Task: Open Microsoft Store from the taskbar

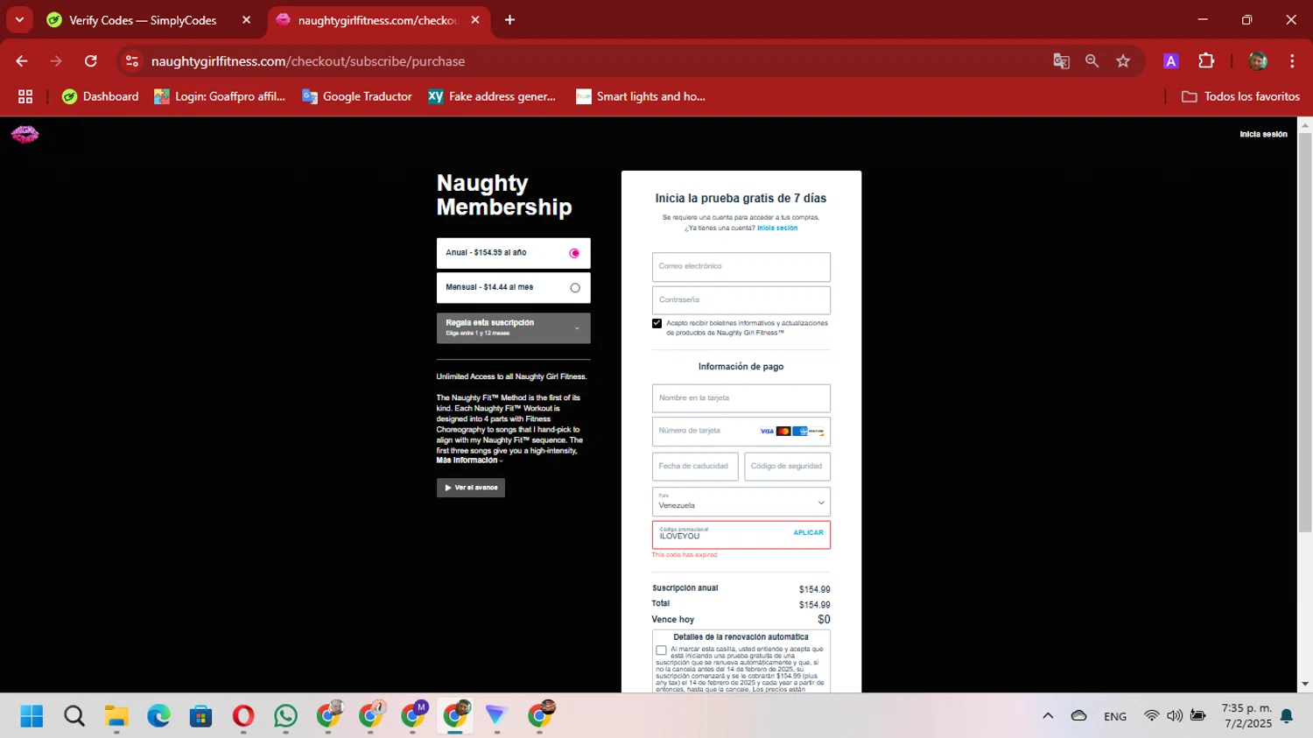Action: coord(200,716)
